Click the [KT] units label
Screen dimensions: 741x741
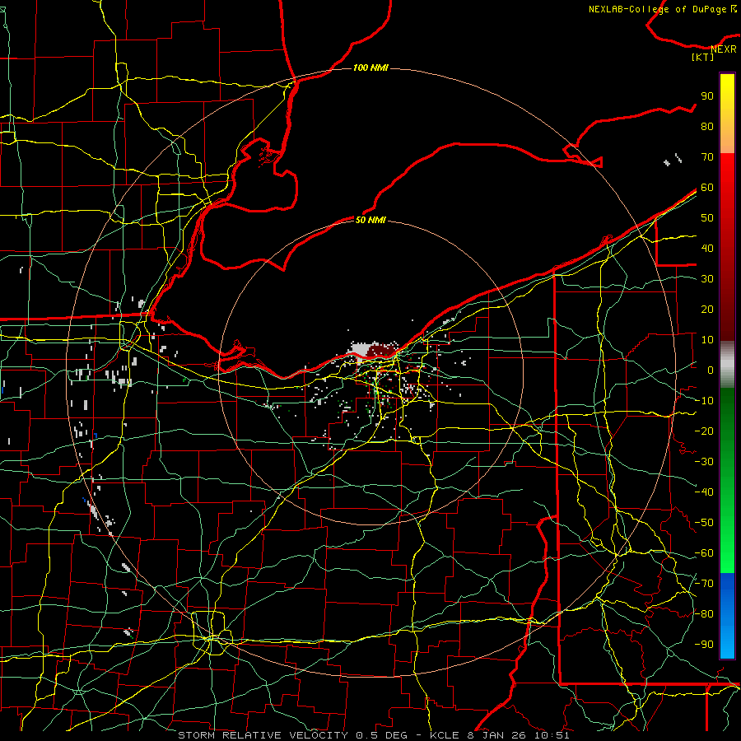[x=703, y=57]
